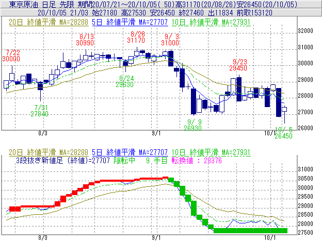
Task: Click the last white candlestick on 10/5
Action: click(x=284, y=110)
